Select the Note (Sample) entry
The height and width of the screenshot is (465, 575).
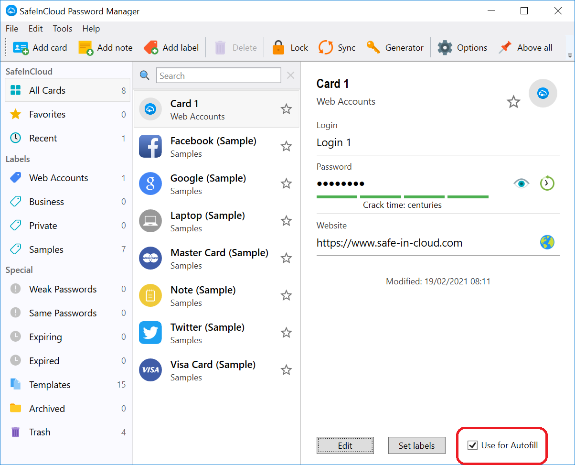(216, 295)
